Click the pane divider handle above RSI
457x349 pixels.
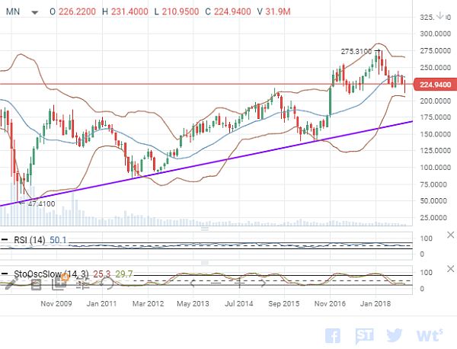click(x=205, y=229)
